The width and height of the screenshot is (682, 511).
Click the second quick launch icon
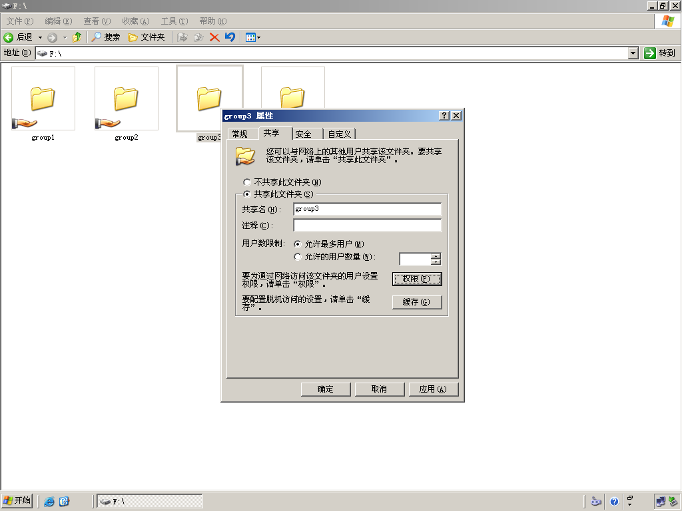pyautogui.click(x=65, y=502)
